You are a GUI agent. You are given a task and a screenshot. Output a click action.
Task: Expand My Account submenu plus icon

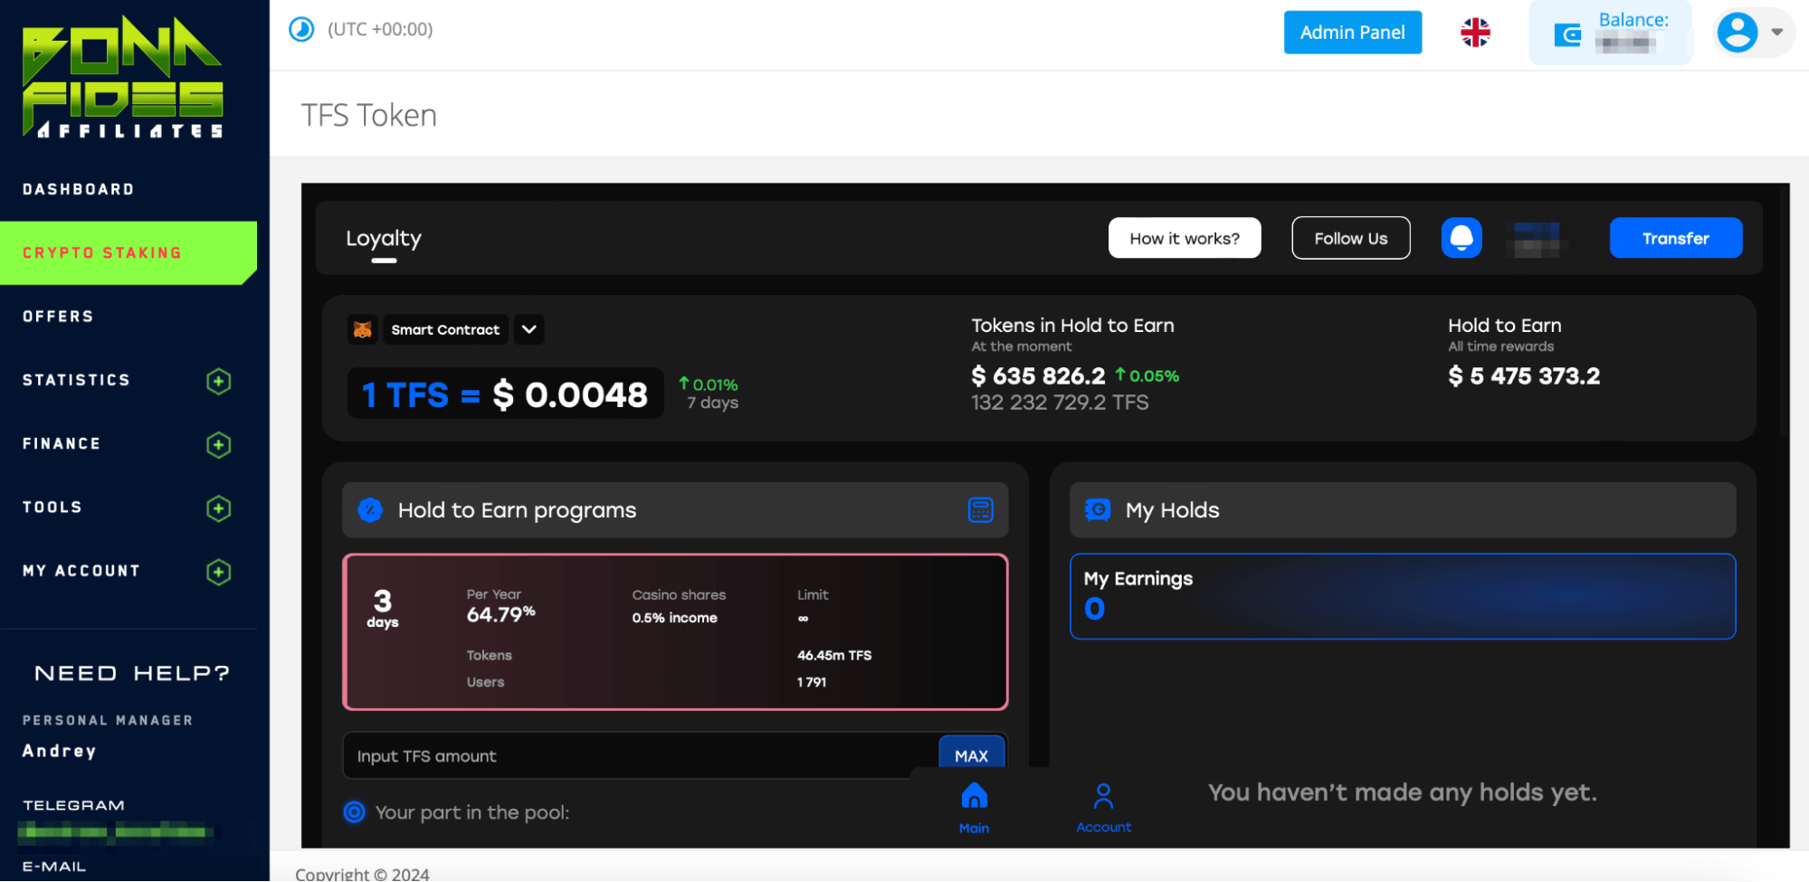pos(218,572)
